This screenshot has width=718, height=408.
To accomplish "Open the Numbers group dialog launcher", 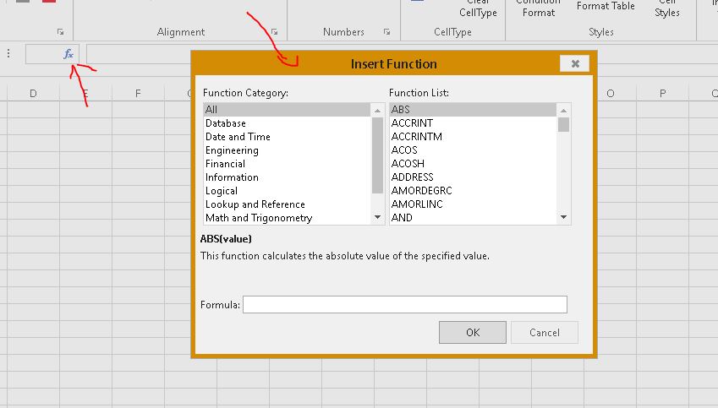I will tap(386, 32).
